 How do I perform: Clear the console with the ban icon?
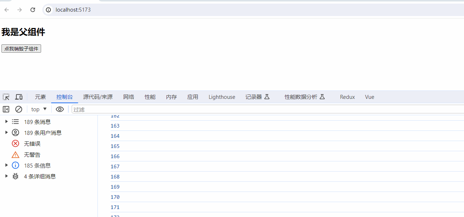19,109
